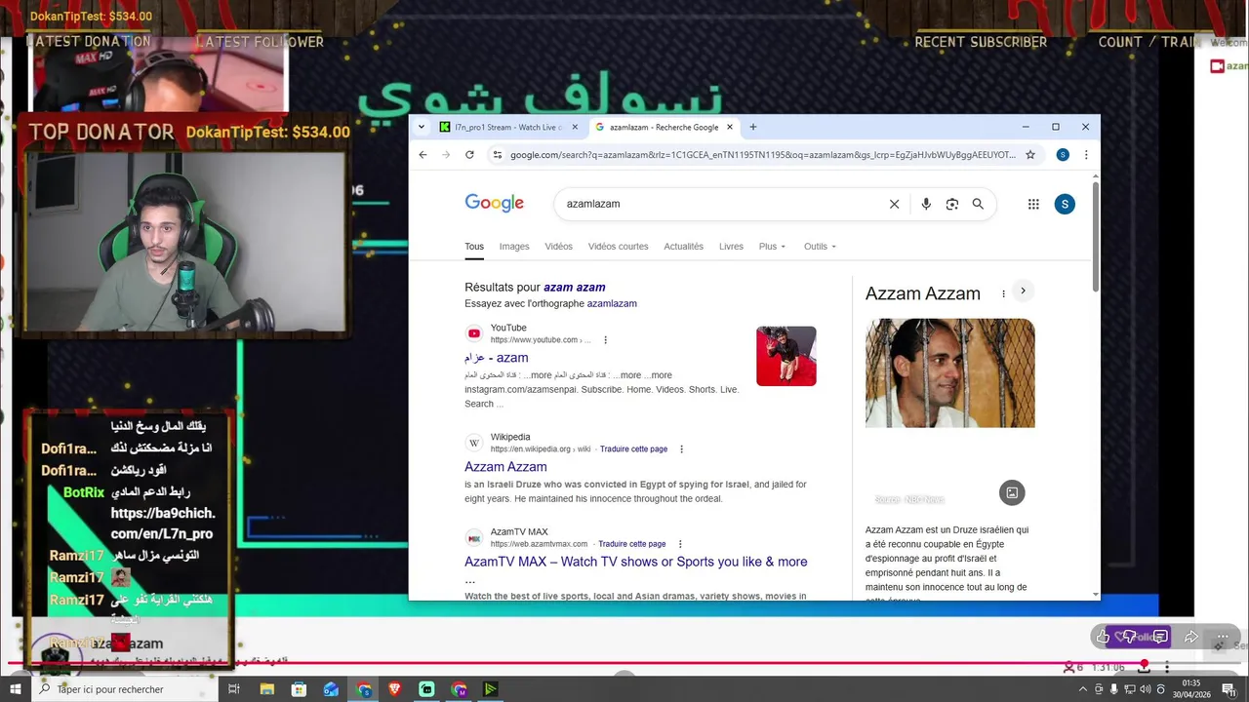The image size is (1249, 702).
Task: Switch to the Vidéos results tab
Action: point(558,247)
